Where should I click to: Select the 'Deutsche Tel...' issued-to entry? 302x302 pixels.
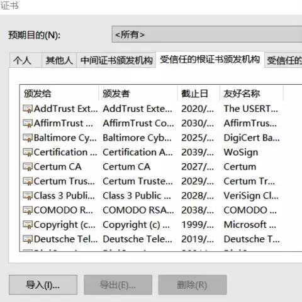(x=65, y=239)
